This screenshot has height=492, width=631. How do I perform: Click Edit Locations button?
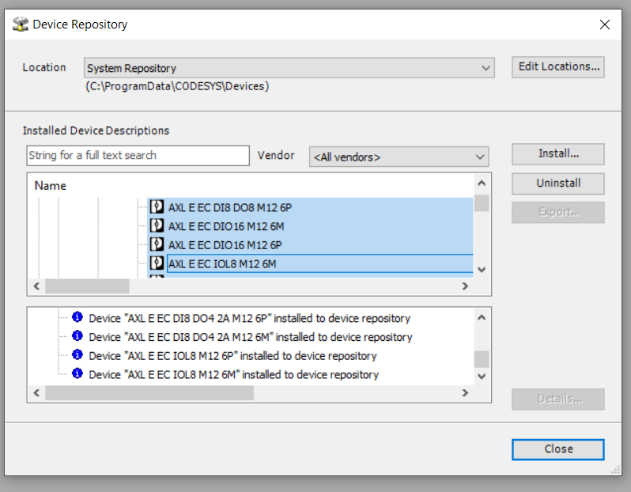tap(558, 66)
